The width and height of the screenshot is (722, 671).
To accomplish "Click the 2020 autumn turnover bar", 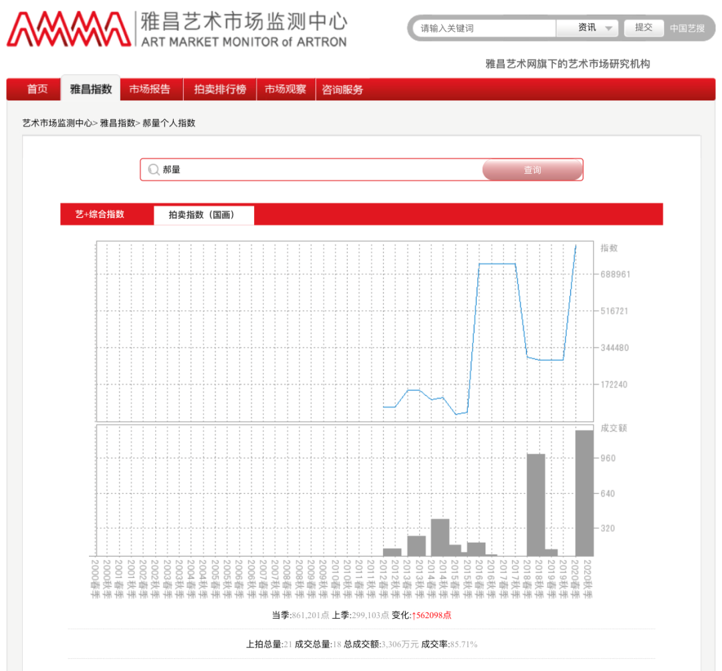I will (x=584, y=493).
